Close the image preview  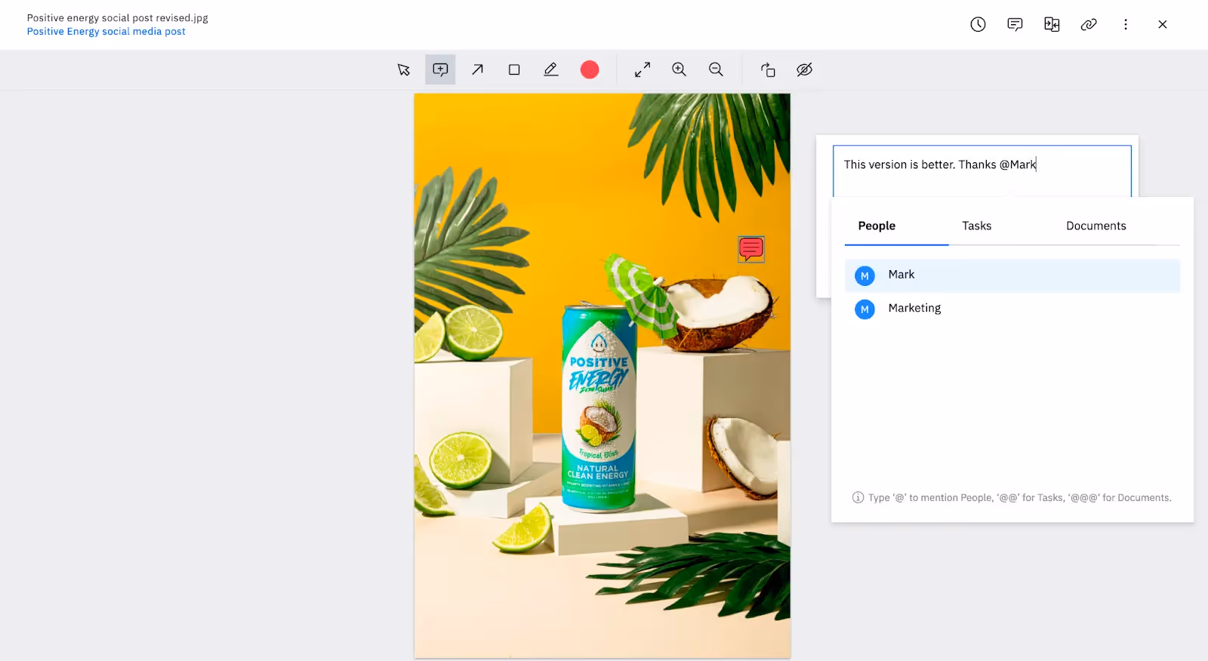(x=1163, y=24)
